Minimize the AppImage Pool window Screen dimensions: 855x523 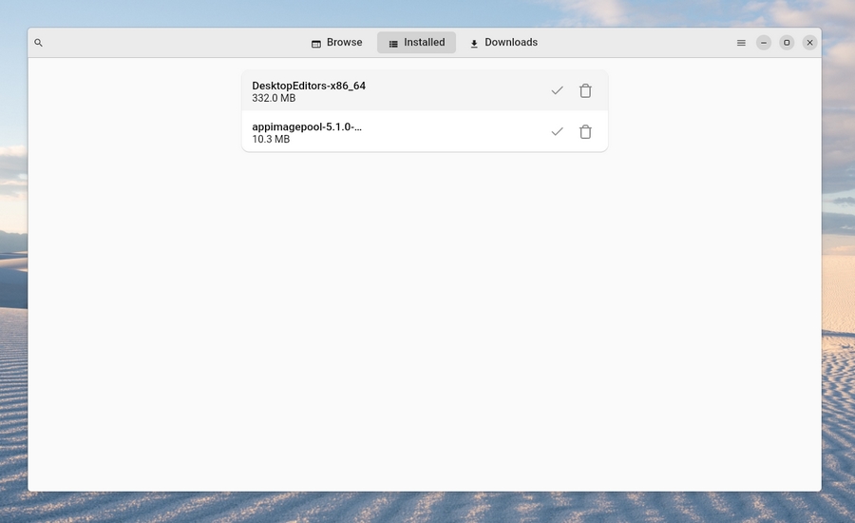(x=764, y=43)
